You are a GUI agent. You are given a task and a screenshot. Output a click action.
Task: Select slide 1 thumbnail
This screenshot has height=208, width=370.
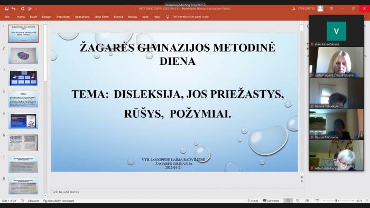[23, 34]
